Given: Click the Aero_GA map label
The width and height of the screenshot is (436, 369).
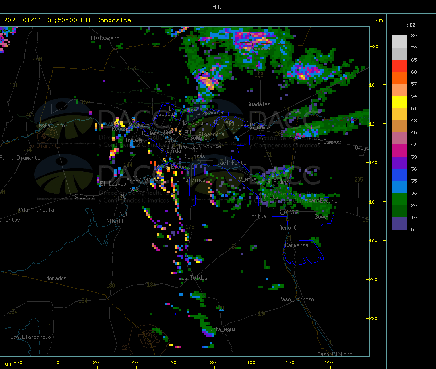Looking at the screenshot, I should click(x=290, y=228).
